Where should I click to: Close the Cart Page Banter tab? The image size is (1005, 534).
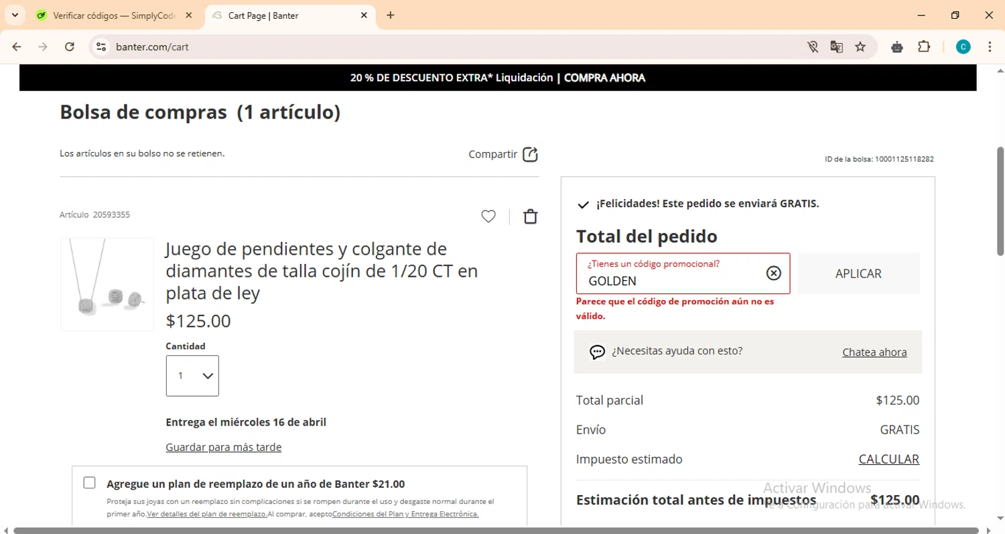[364, 15]
